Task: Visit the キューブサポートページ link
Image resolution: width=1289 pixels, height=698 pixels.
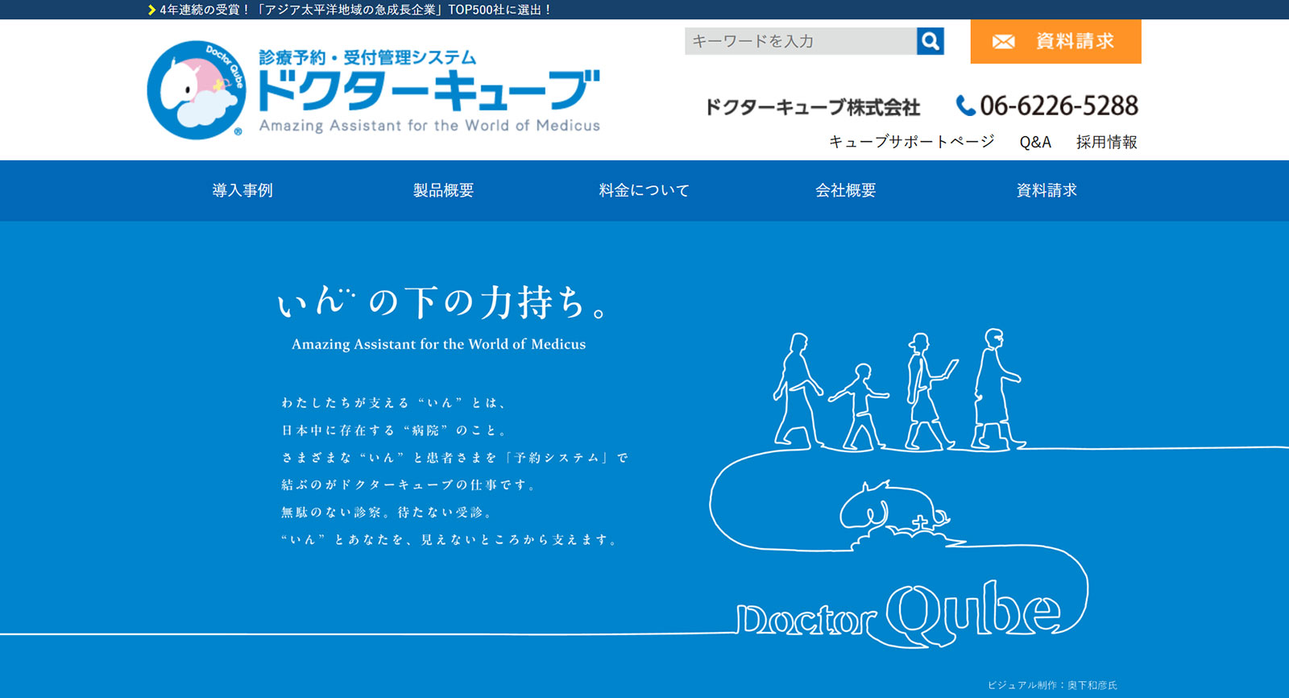Action: pyautogui.click(x=912, y=142)
